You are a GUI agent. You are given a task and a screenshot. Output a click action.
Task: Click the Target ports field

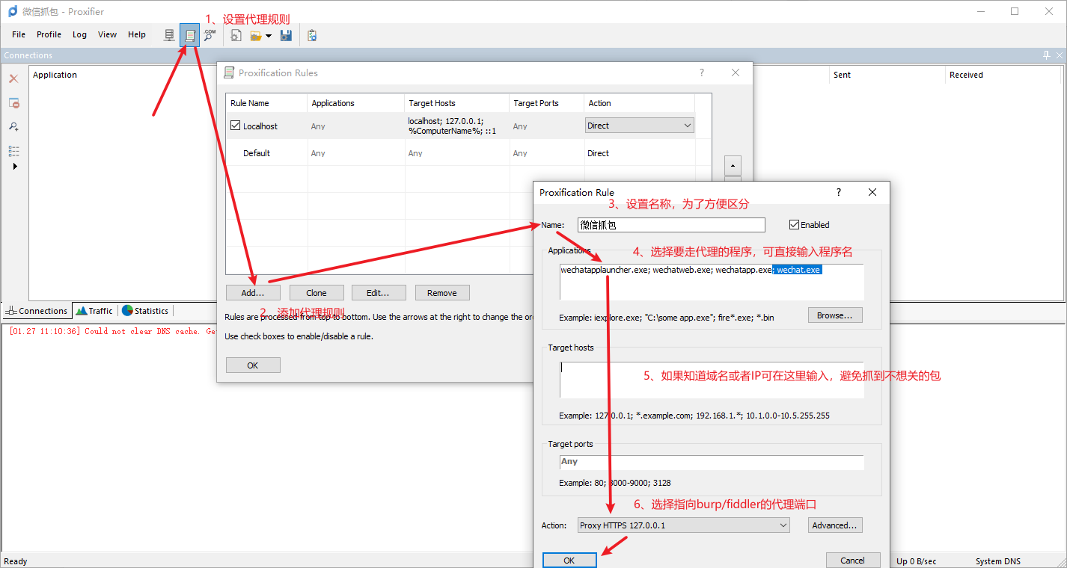(712, 463)
